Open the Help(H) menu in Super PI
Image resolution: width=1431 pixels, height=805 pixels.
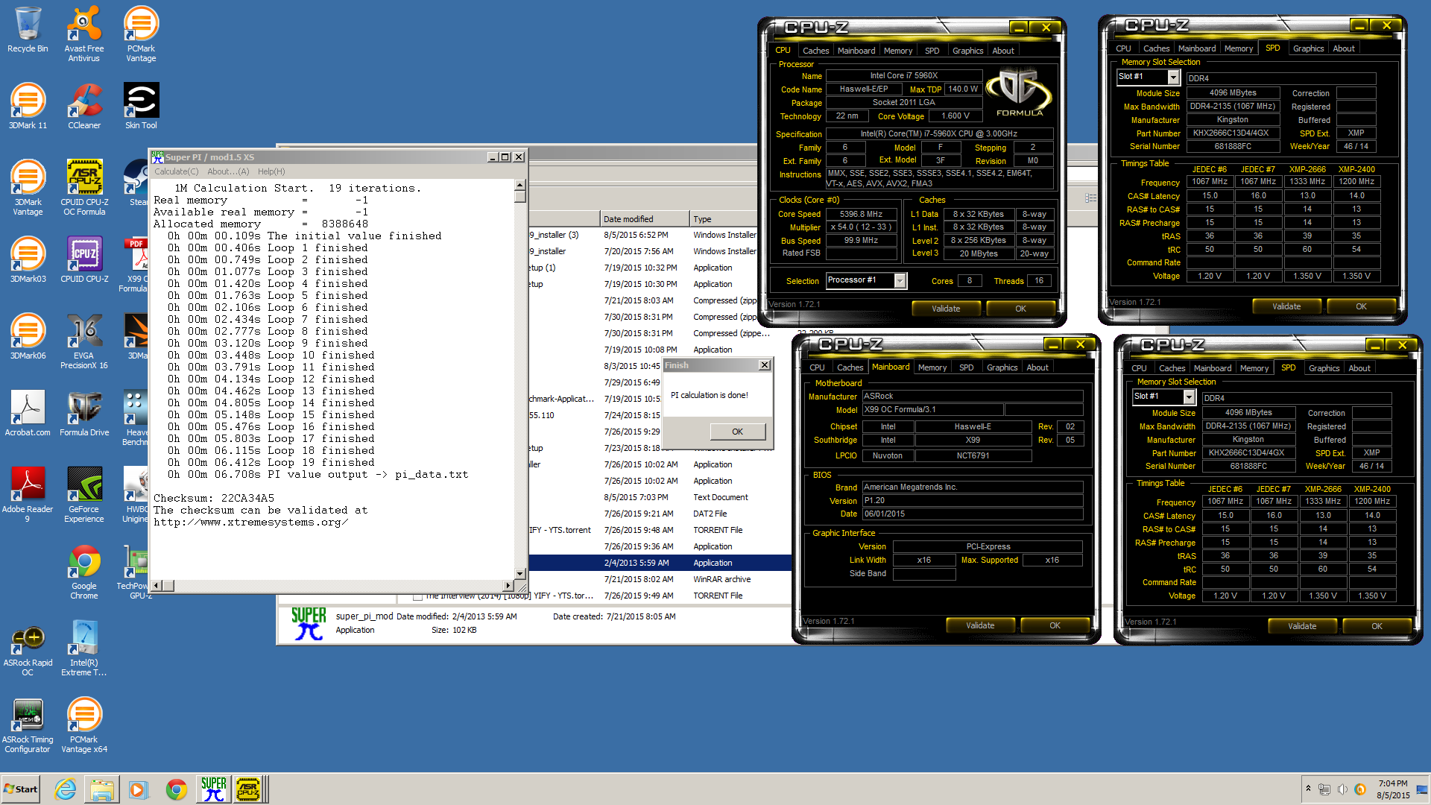[x=271, y=171]
